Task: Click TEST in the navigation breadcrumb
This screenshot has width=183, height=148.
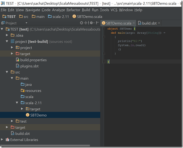Action: 9,16
